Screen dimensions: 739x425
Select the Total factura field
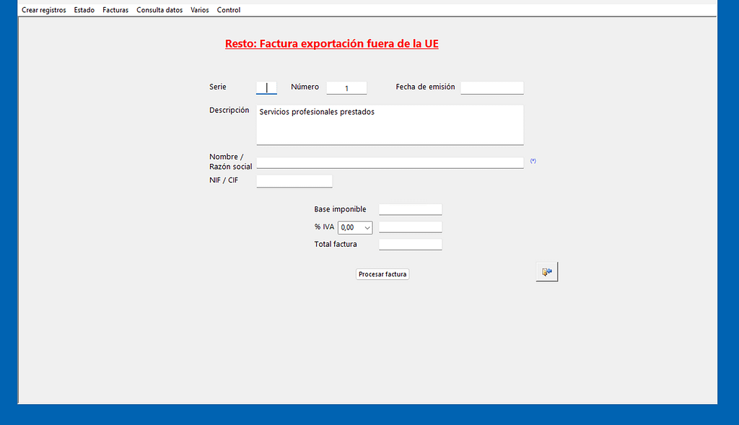pos(410,245)
